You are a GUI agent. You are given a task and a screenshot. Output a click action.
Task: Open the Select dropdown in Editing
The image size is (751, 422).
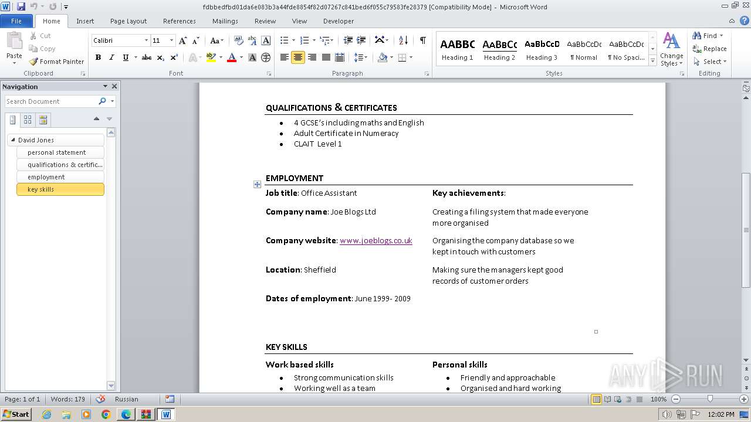click(710, 62)
